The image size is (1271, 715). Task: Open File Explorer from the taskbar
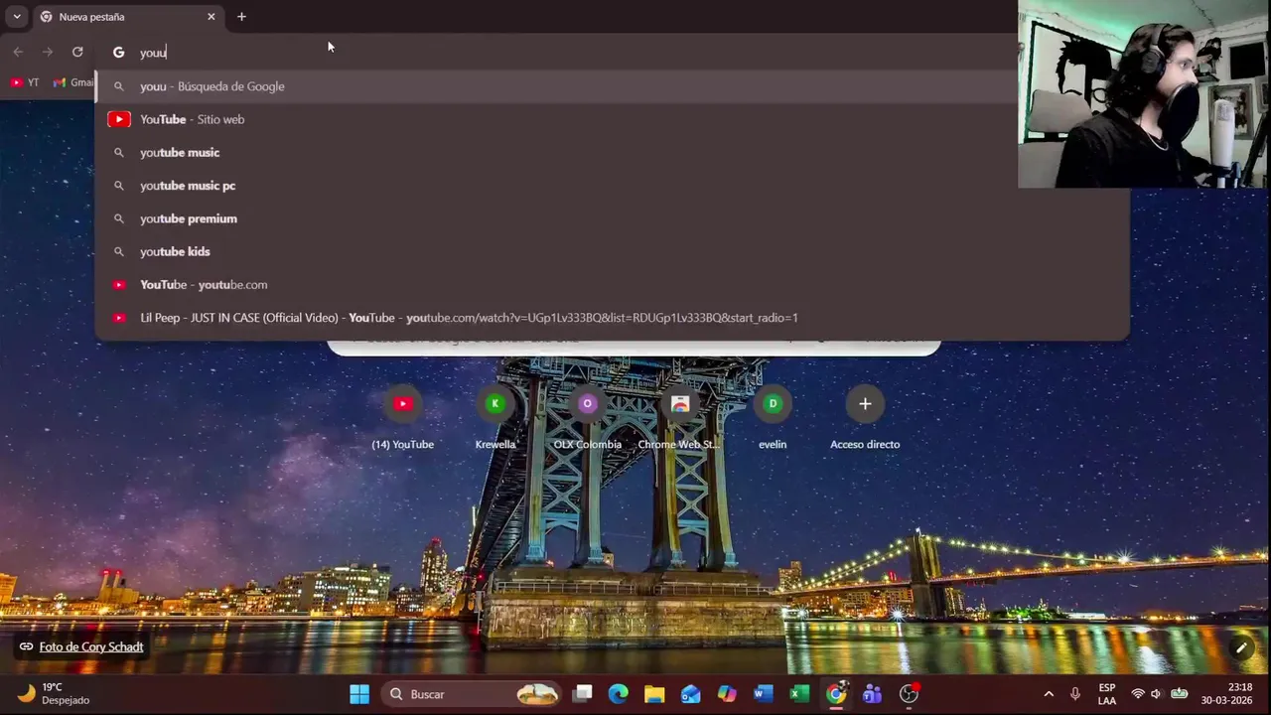654,694
